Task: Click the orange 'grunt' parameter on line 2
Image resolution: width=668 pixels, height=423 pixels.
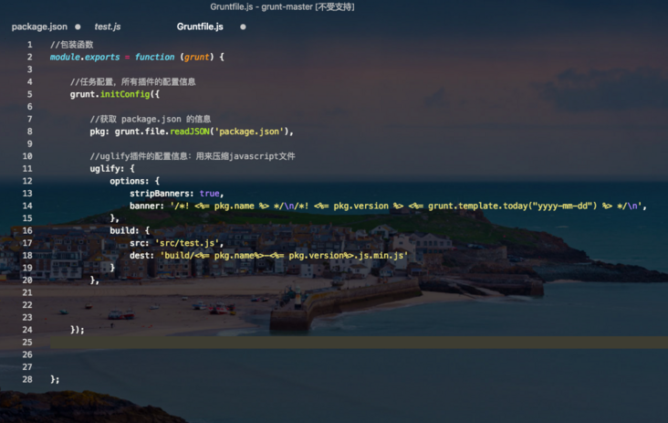Action: (x=196, y=58)
